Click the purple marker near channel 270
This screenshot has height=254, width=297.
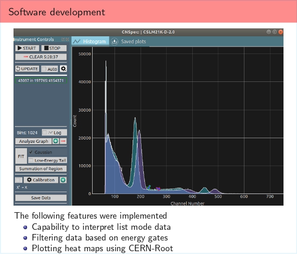[x=158, y=188]
